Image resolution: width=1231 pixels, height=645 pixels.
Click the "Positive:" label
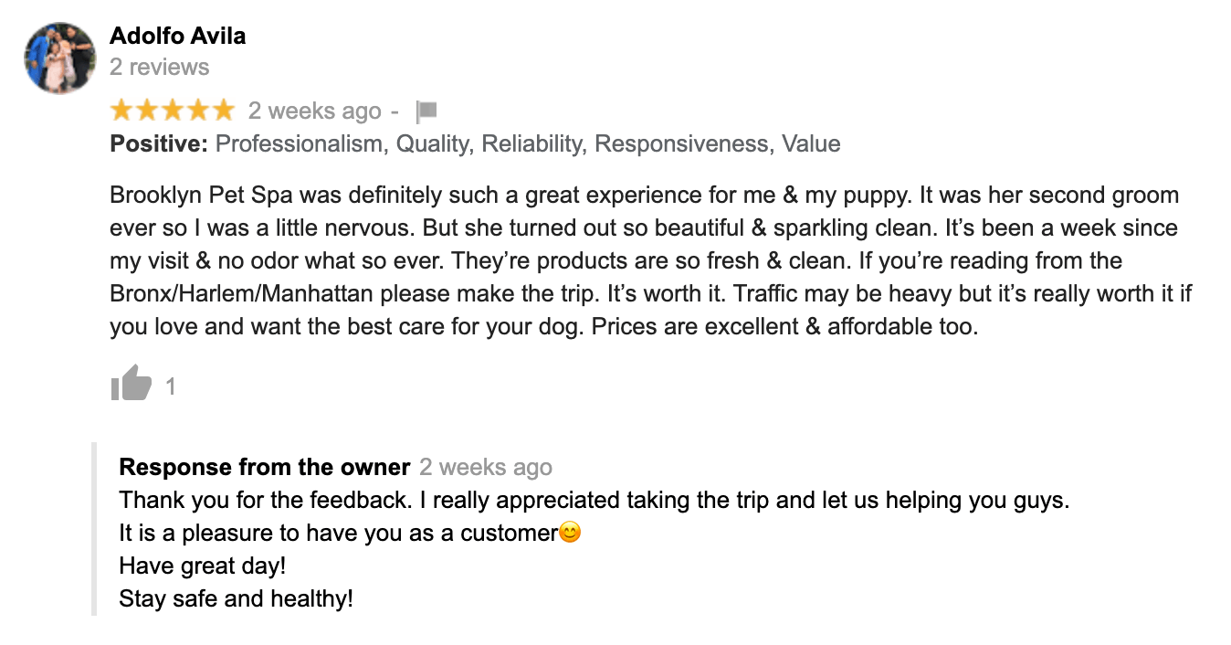pyautogui.click(x=159, y=144)
